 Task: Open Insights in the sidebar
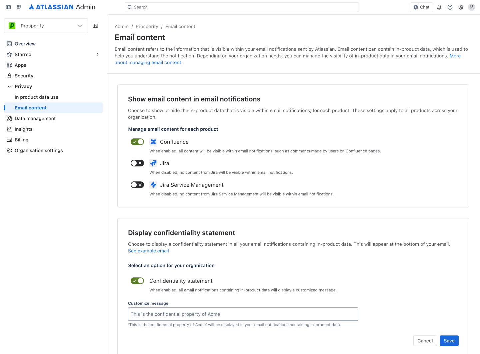(53, 129)
